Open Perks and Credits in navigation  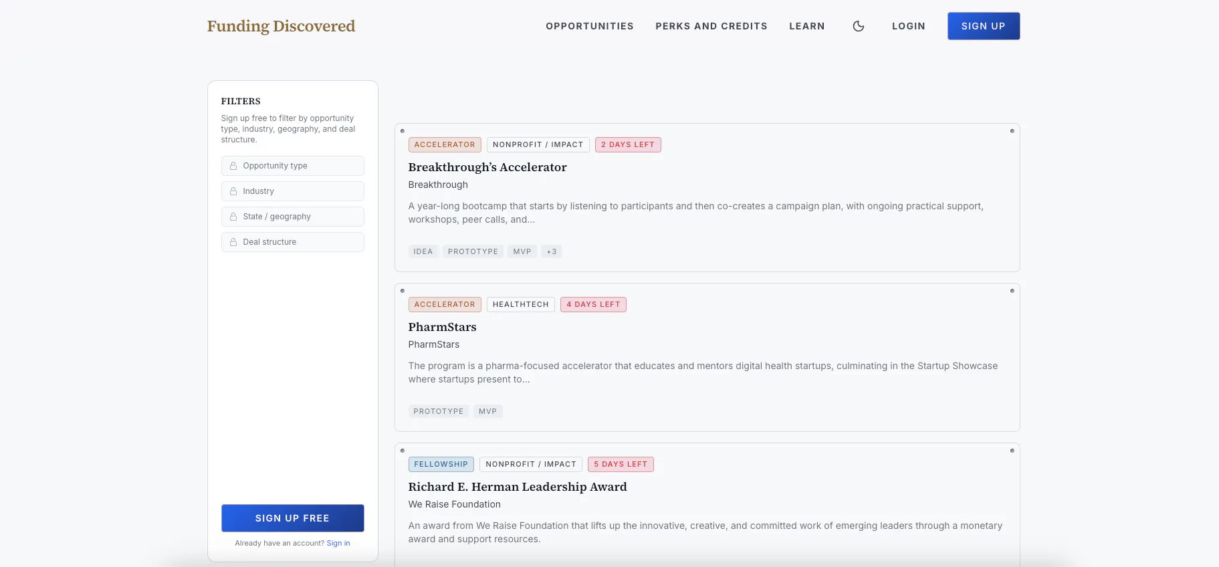[x=711, y=26]
